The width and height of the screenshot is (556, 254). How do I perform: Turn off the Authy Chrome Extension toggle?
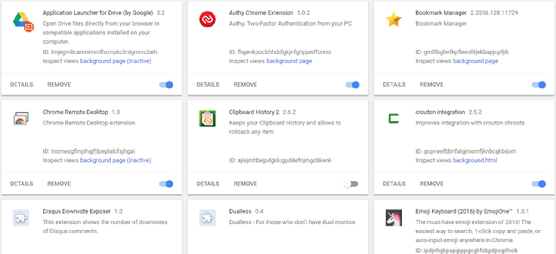(x=352, y=85)
